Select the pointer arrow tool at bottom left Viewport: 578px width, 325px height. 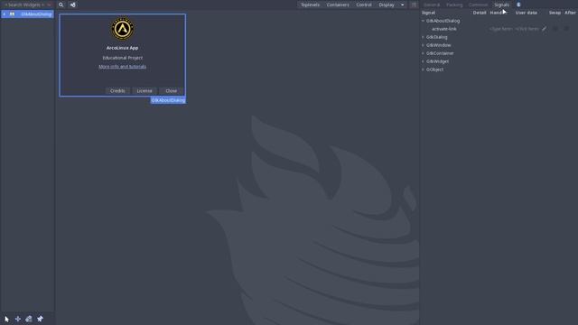point(6,319)
